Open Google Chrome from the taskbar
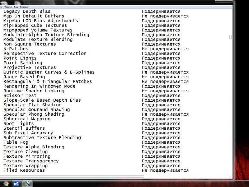249x187 pixels. tap(6, 184)
